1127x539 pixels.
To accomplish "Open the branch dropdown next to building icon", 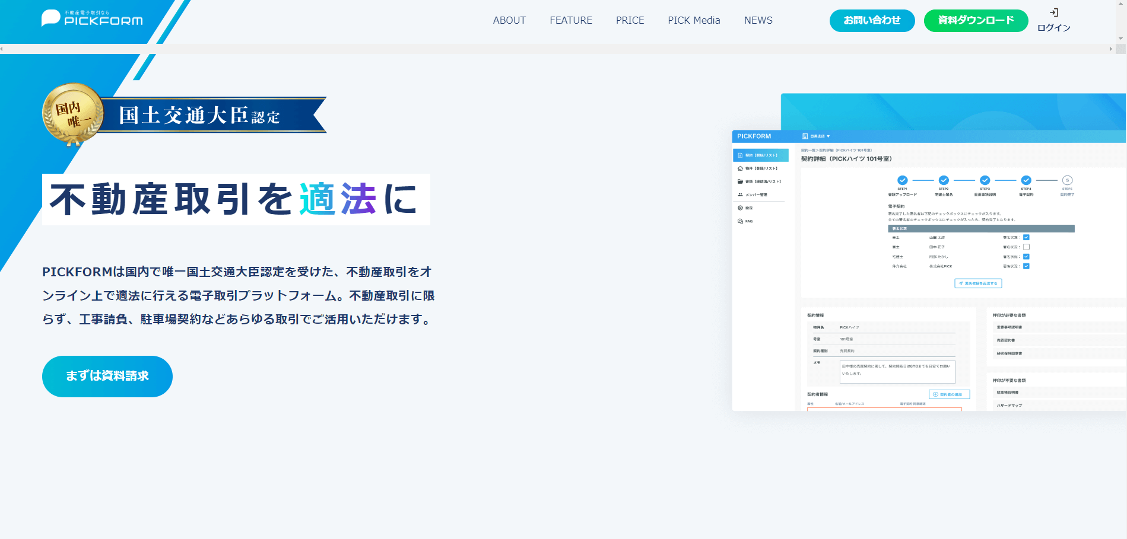I will (820, 136).
